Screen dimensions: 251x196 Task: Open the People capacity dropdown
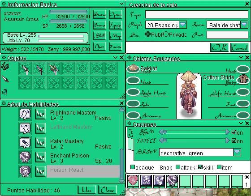click(x=183, y=25)
